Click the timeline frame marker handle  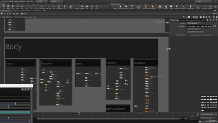(x=78, y=114)
